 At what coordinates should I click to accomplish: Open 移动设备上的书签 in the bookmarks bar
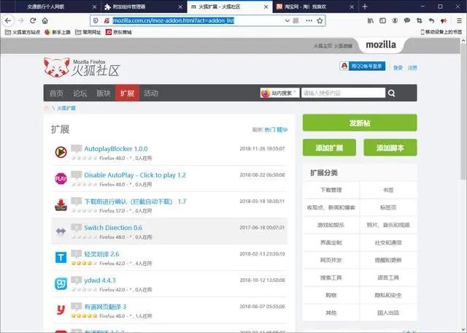click(x=441, y=32)
